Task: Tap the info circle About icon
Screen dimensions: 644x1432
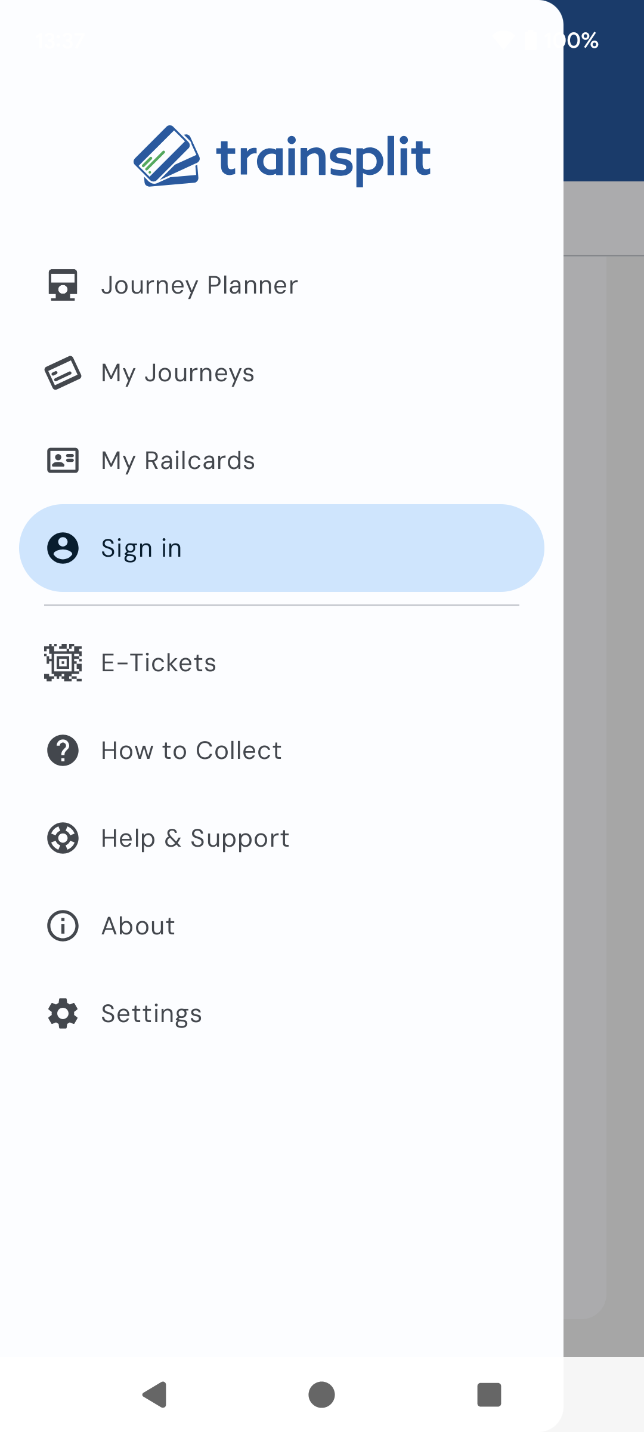Action: click(63, 926)
